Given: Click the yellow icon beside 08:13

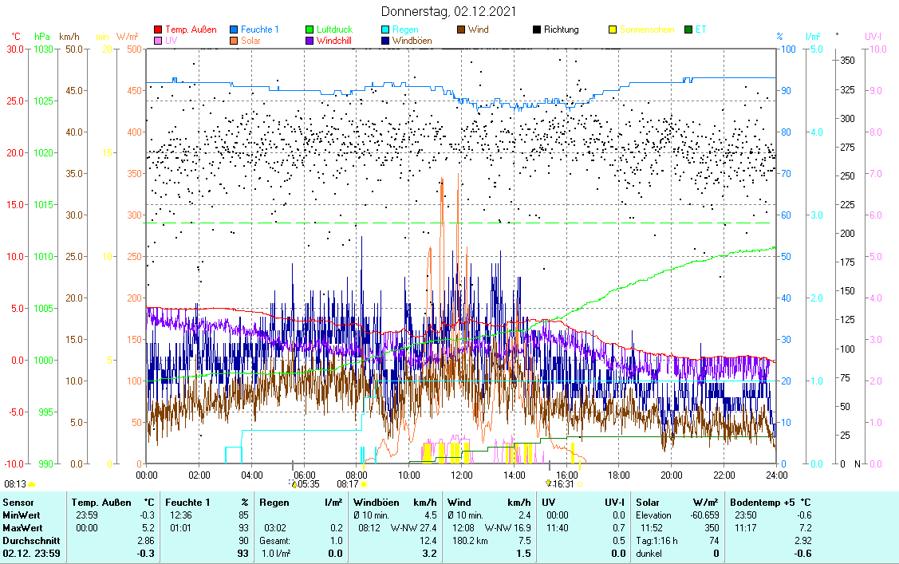Looking at the screenshot, I should coord(32,483).
